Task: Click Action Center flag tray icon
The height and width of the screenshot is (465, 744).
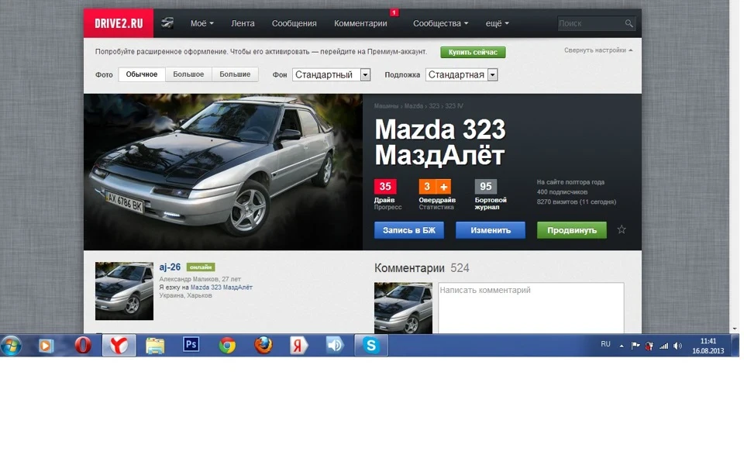Action: click(635, 346)
